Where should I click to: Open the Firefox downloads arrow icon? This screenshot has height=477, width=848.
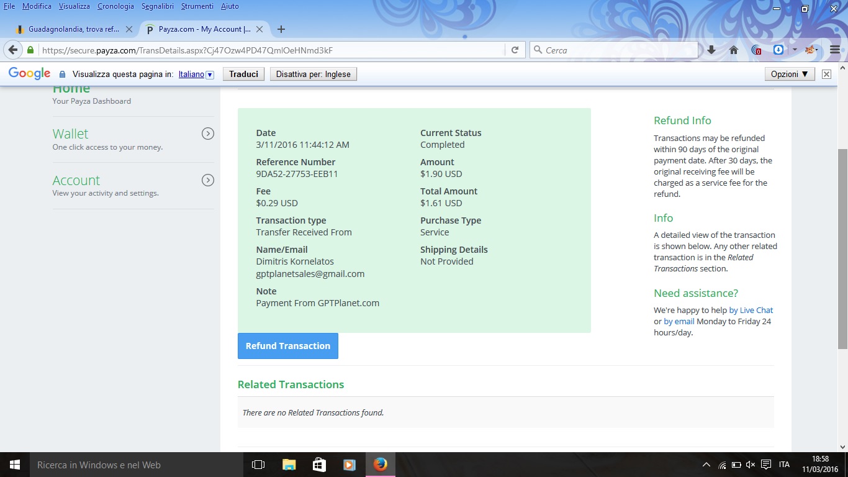point(711,50)
